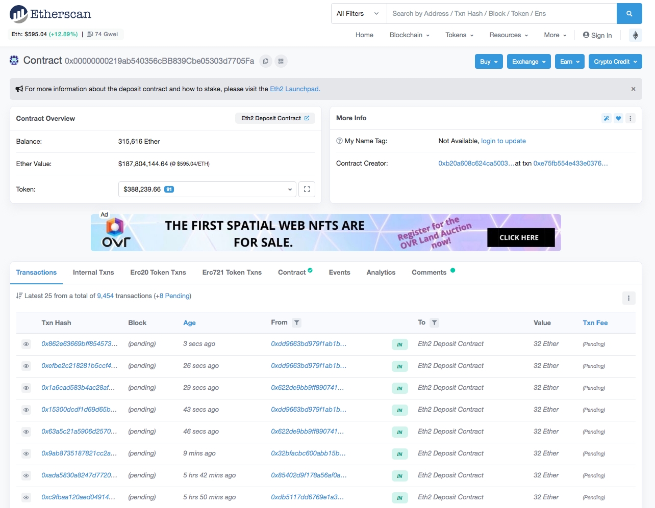Viewport: 655px width, 508px height.
Task: Open the Ethereum network selector icon
Action: [x=635, y=35]
